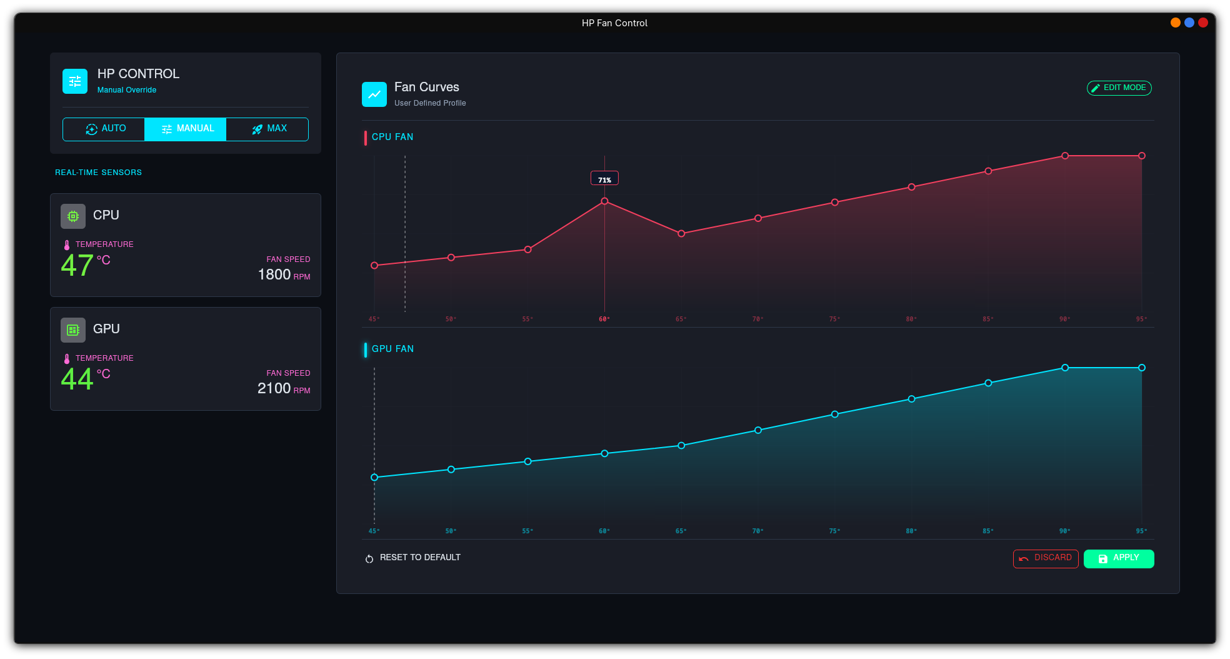Image resolution: width=1230 pixels, height=659 pixels.
Task: Click the highlighted 60° CPU axis label
Action: click(604, 319)
